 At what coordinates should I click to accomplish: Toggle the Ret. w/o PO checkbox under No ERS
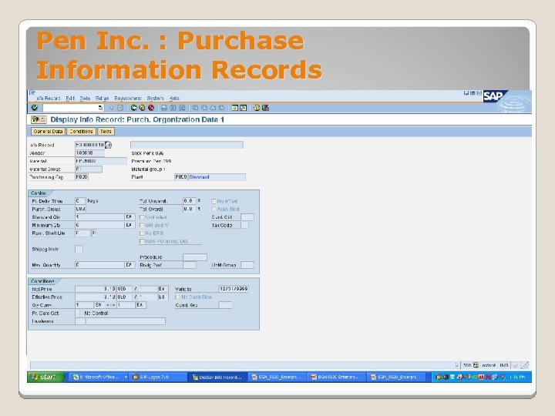point(142,241)
